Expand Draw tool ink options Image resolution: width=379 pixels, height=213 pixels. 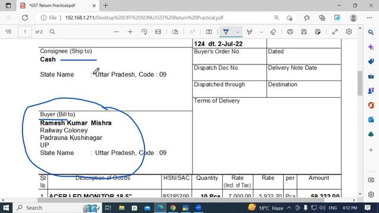coord(238,32)
